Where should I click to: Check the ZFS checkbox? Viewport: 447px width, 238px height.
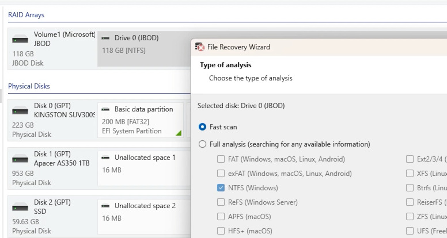410,217
